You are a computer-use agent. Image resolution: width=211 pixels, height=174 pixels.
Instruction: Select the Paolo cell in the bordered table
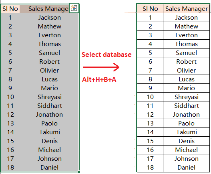(186, 123)
